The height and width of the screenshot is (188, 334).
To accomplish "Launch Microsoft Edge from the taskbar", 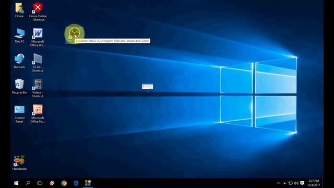I will click(76, 183).
